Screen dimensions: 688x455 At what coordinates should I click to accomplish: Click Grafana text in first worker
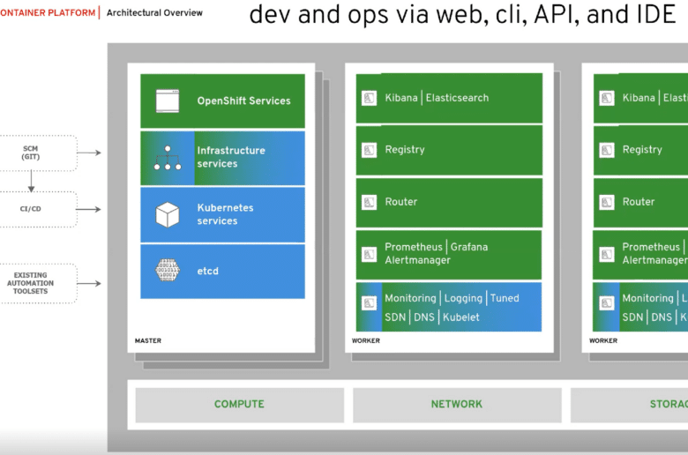tap(469, 247)
